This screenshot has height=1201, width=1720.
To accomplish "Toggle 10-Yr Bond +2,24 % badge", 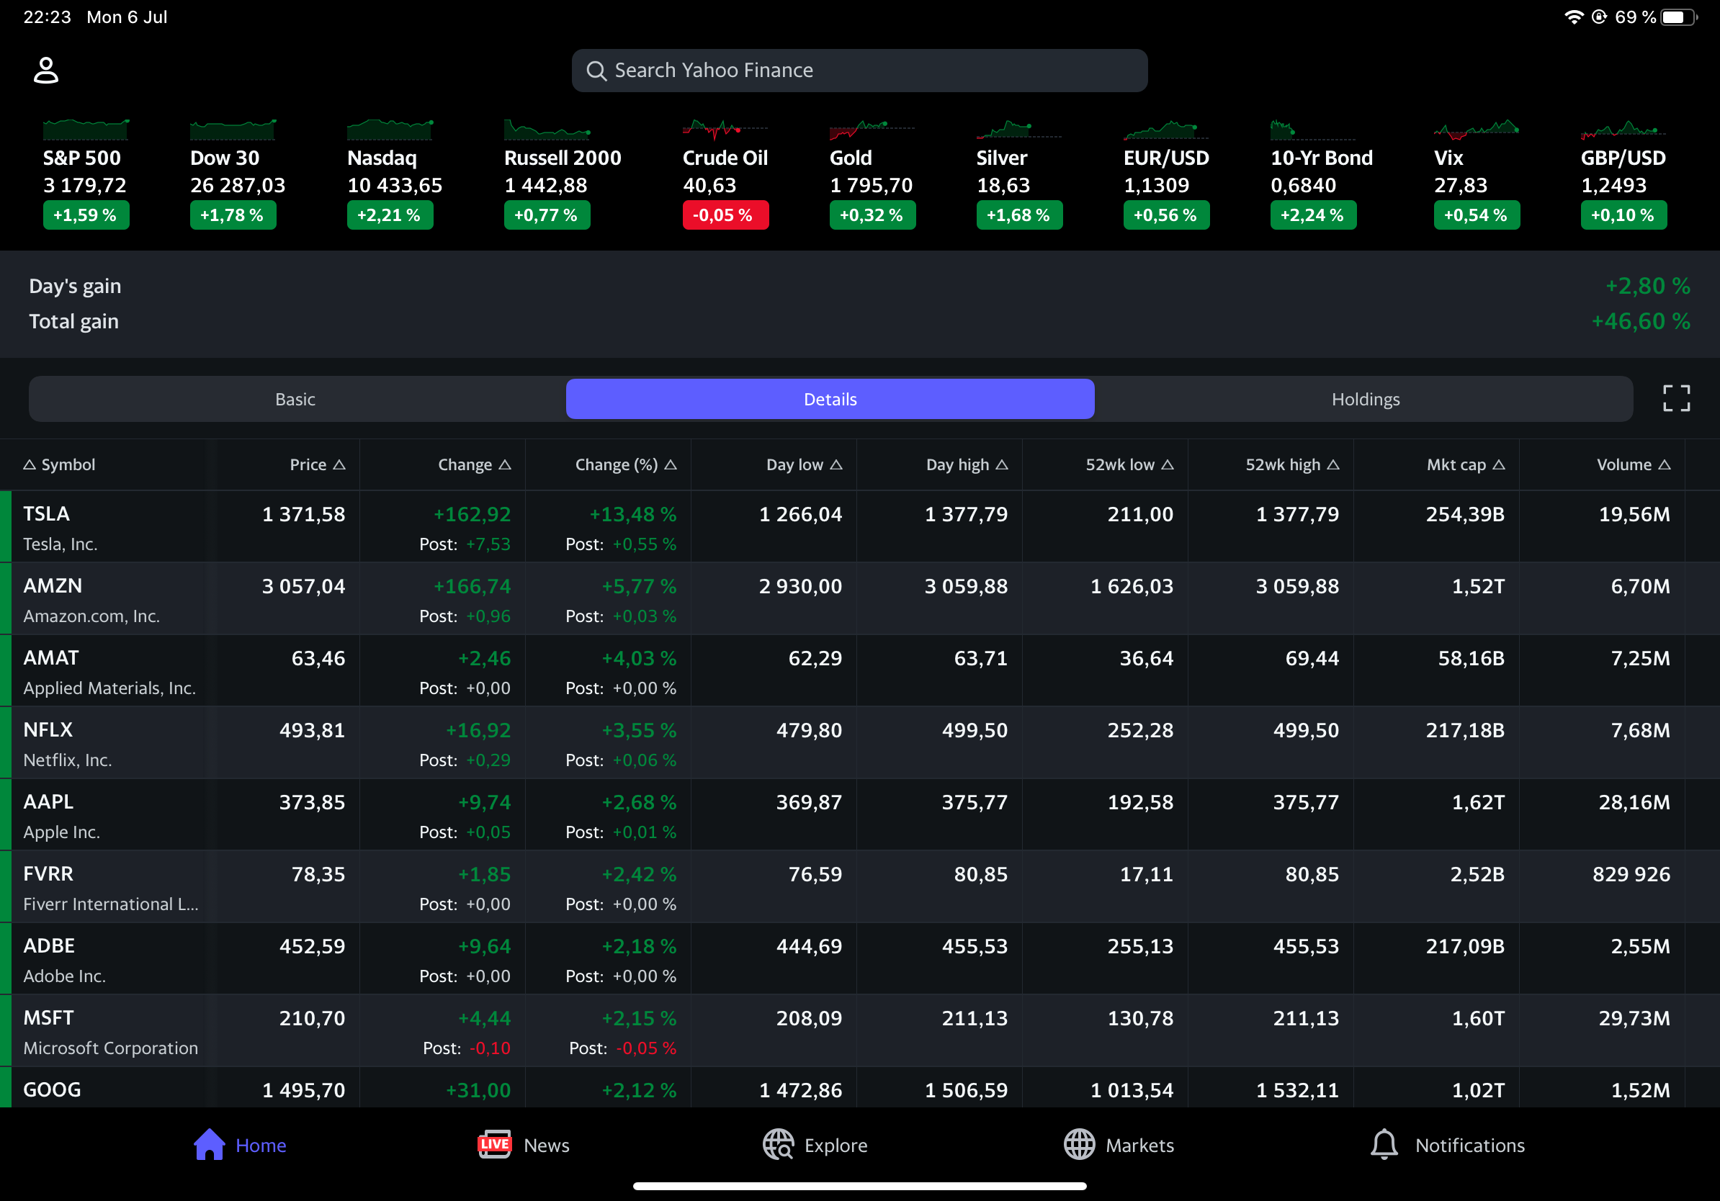I will click(x=1312, y=215).
